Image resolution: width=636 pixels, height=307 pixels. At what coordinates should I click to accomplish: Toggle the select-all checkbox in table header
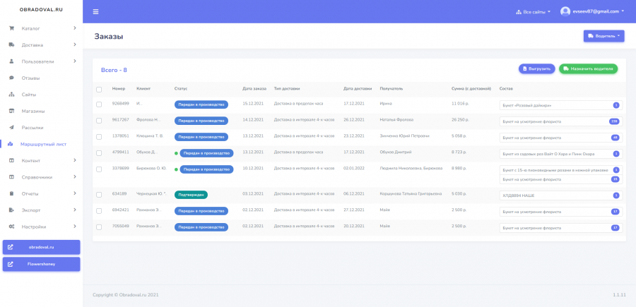click(99, 90)
